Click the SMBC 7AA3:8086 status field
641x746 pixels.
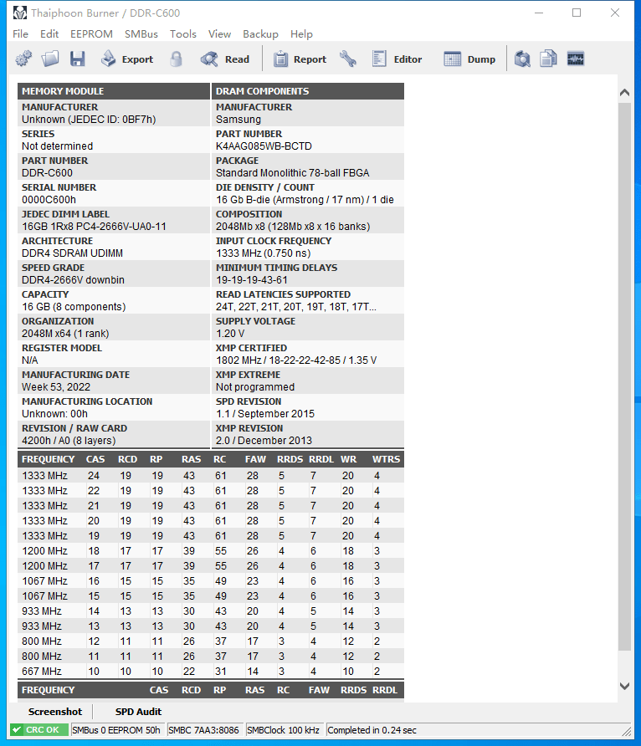(203, 730)
